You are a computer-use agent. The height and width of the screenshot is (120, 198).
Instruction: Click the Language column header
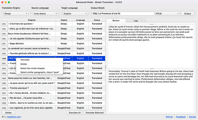click(x=80, y=20)
